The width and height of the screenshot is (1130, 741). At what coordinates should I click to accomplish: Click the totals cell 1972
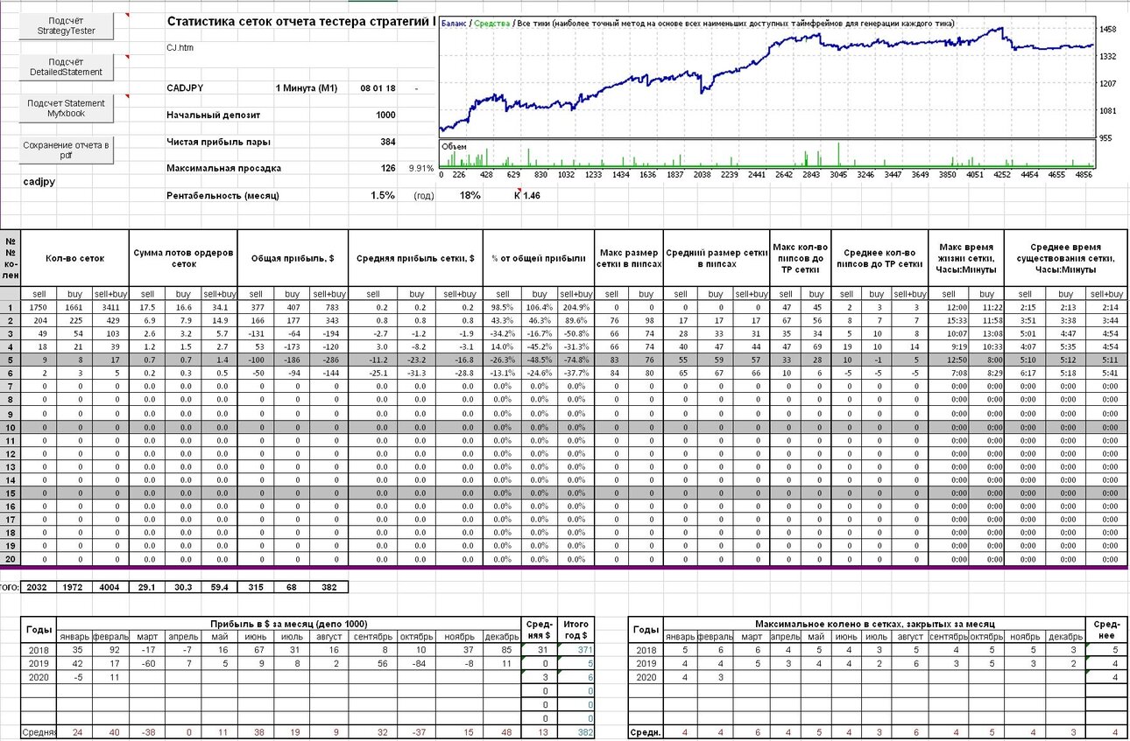[74, 587]
